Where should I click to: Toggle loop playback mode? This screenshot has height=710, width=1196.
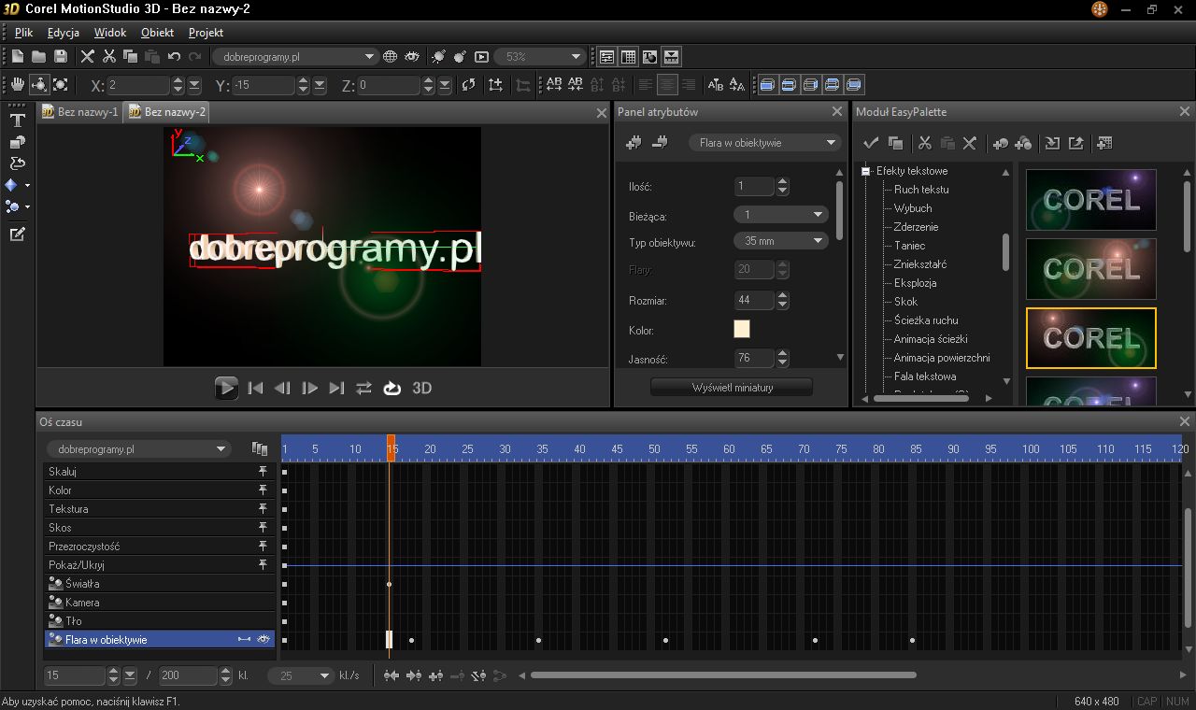pyautogui.click(x=392, y=388)
